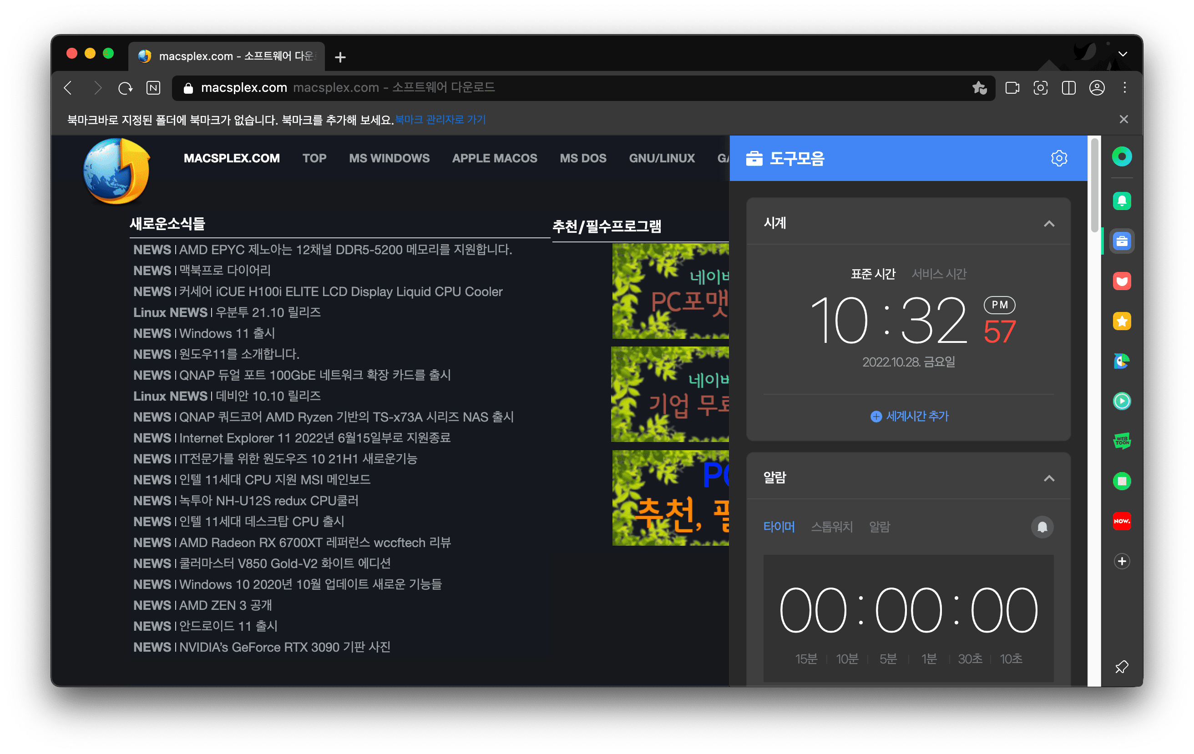Open APPLE MACOS nav menu item
The width and height of the screenshot is (1194, 754).
coord(494,158)
